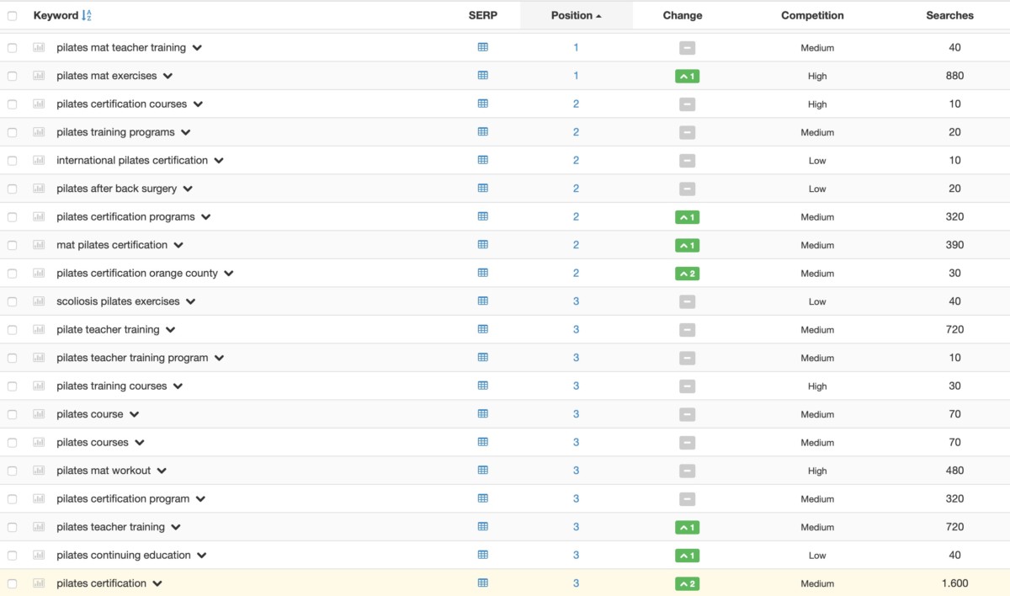This screenshot has height=596, width=1010.
Task: Select checkbox for pilates mat teacher training
Action: (x=13, y=48)
